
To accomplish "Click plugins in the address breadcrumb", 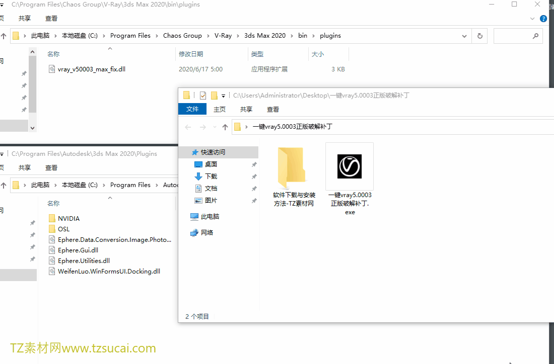I will pos(330,36).
